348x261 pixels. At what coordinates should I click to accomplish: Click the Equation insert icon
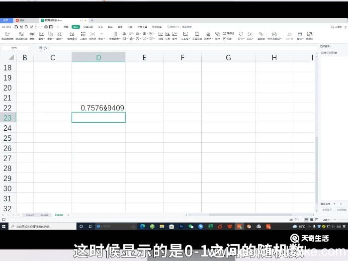250,35
